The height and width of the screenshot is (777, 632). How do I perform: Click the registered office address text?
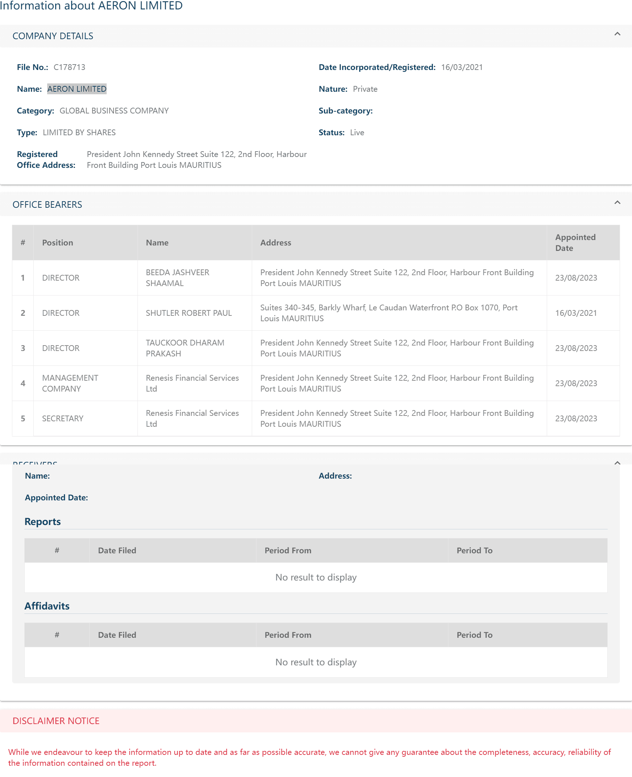click(197, 160)
